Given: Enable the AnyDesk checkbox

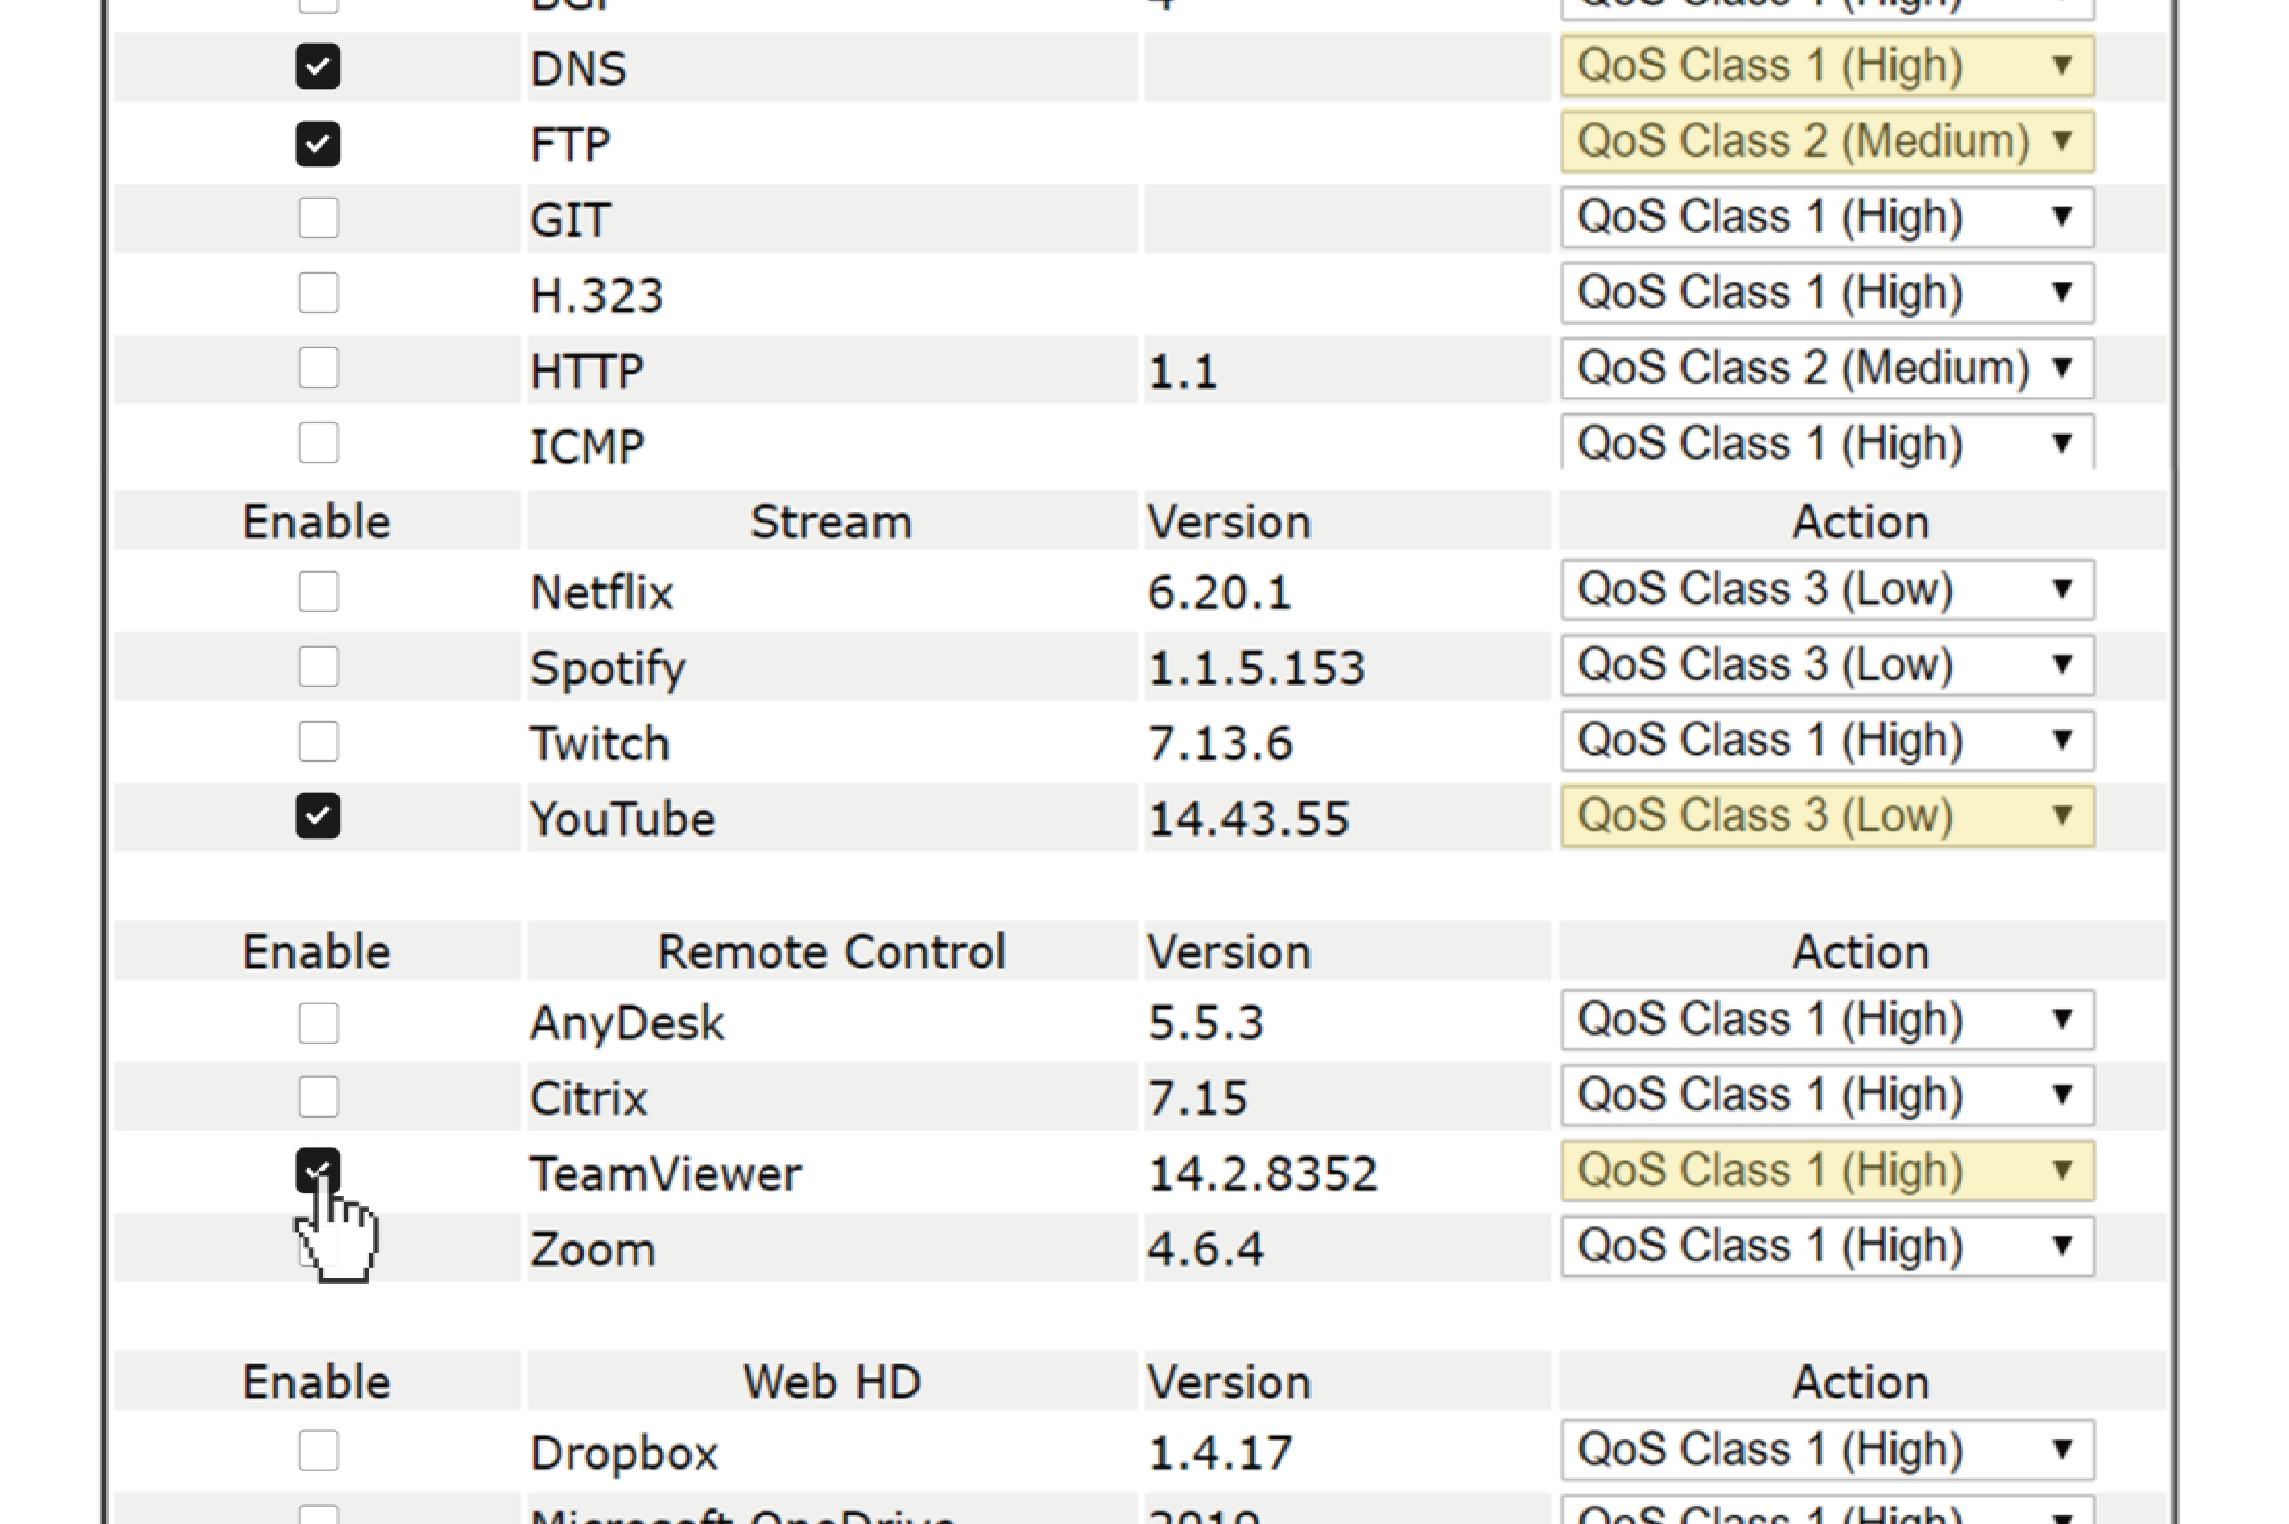Looking at the screenshot, I should click(x=318, y=1022).
